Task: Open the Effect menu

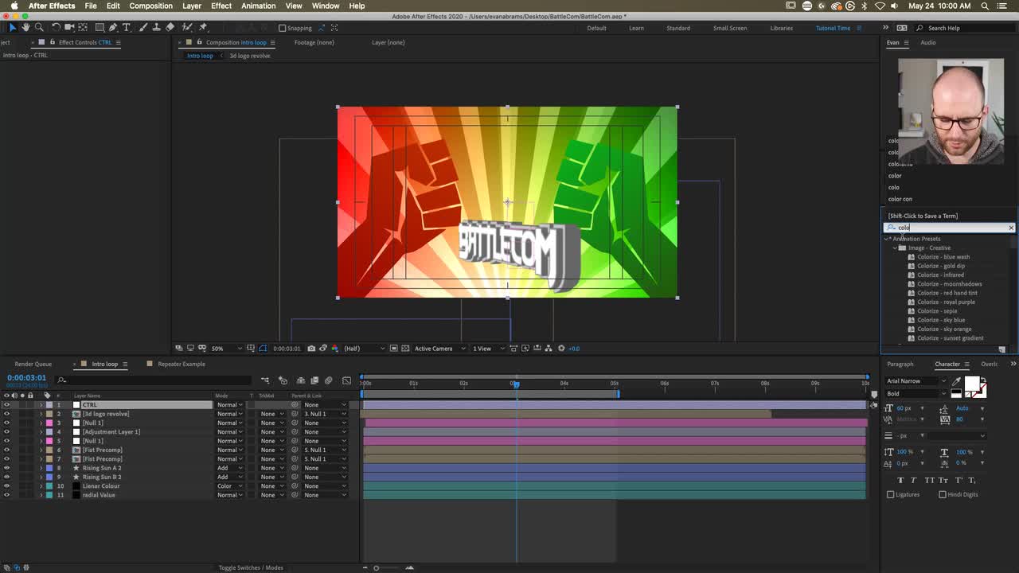Action: pyautogui.click(x=221, y=6)
